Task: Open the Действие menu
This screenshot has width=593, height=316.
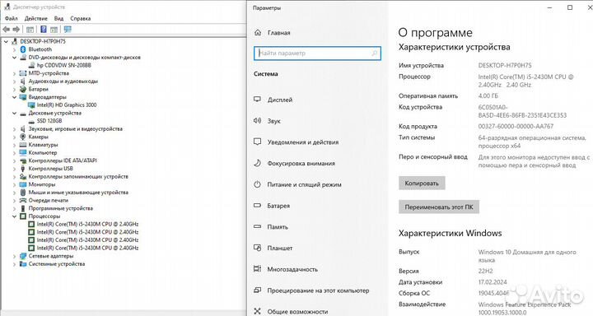Action: click(36, 18)
